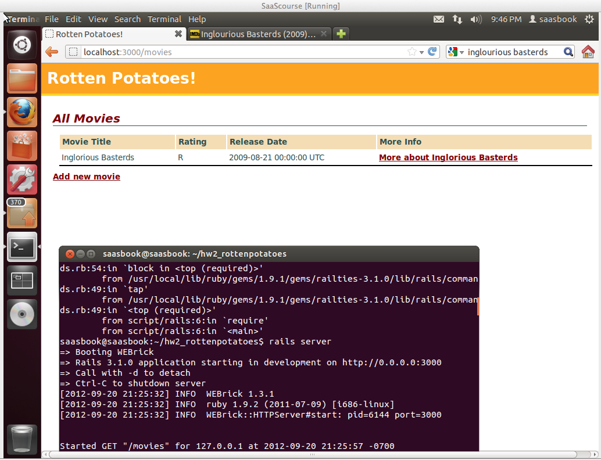Open More about Inglorious Basterds link

point(448,157)
